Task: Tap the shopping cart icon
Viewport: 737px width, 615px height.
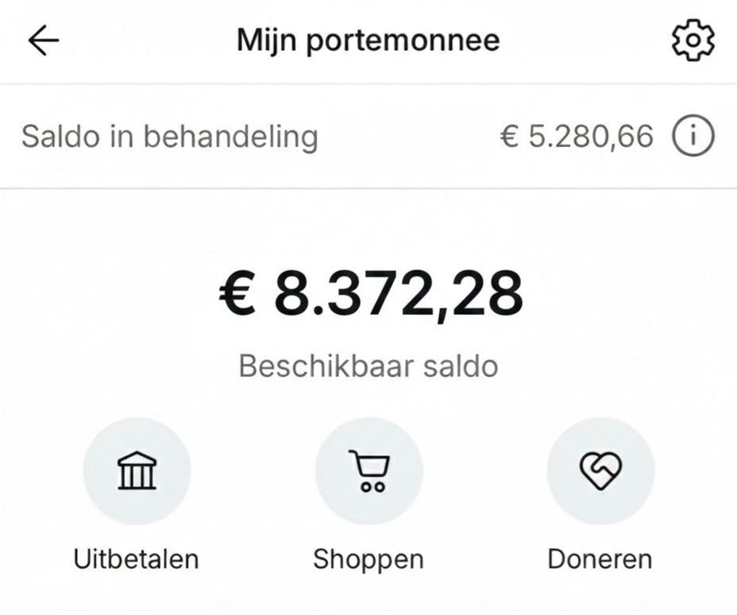Action: 368,471
